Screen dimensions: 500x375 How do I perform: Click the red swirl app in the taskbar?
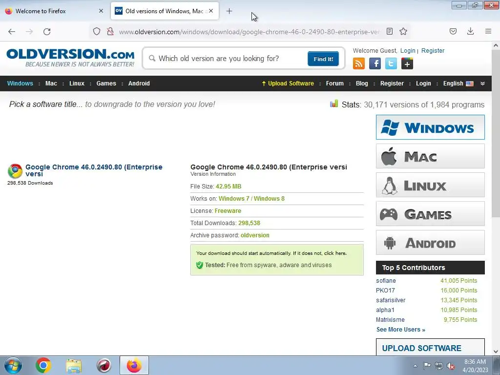[x=104, y=365]
